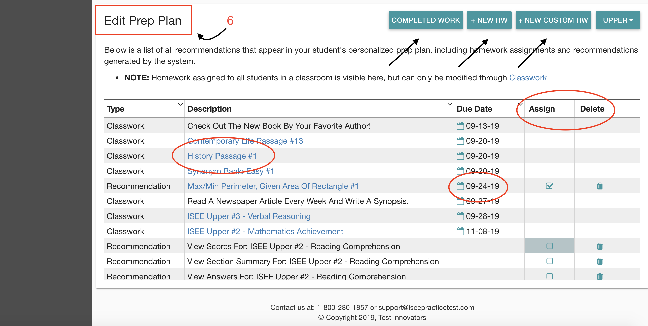Open History Passage #1 link

coord(222,156)
